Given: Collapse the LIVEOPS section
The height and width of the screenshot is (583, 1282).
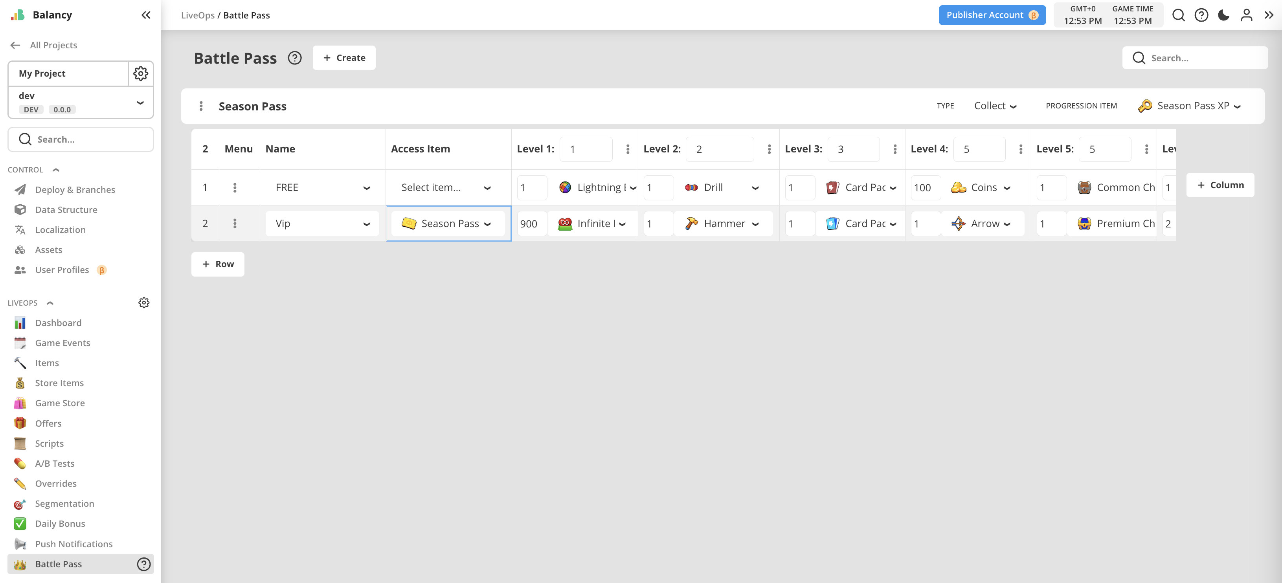Looking at the screenshot, I should click(50, 303).
